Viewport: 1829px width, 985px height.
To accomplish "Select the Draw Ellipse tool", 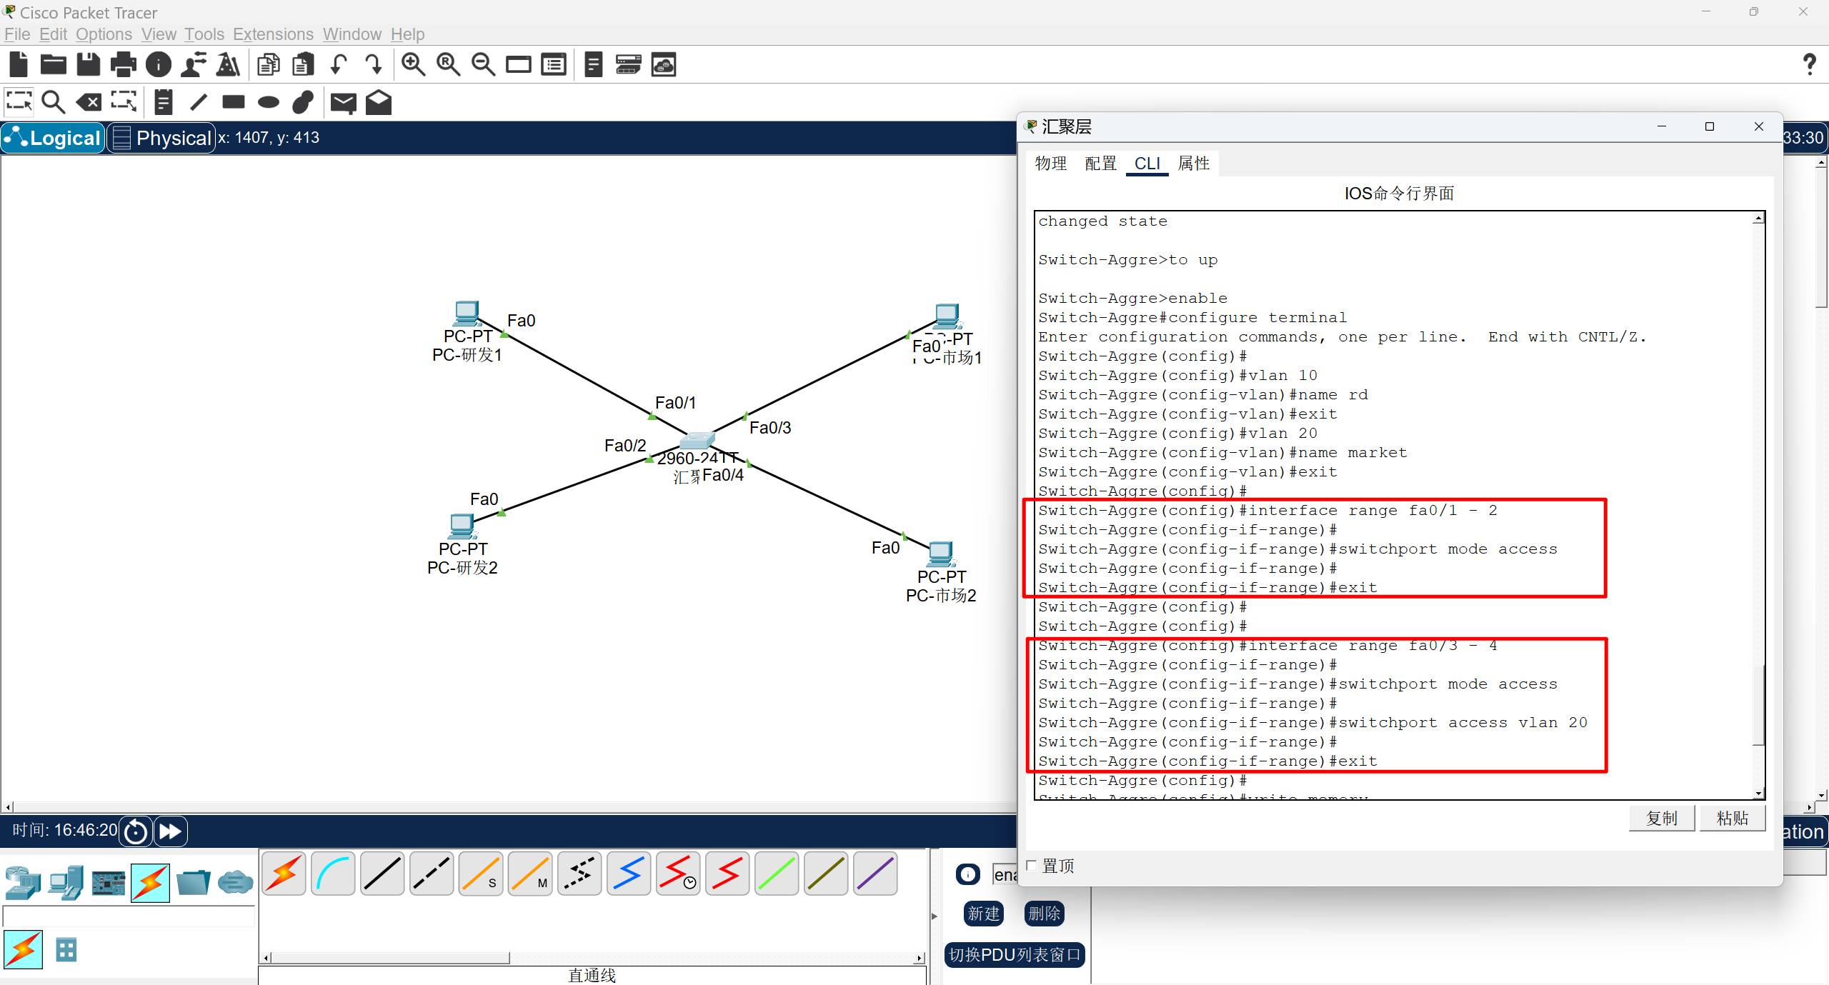I will (269, 102).
